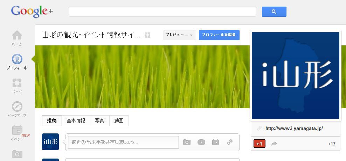The height and width of the screenshot is (161, 346).
Task: Click the large i山形 profile picture
Action: (x=296, y=75)
